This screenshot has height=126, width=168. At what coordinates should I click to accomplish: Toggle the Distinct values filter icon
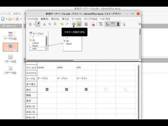click(x=124, y=24)
